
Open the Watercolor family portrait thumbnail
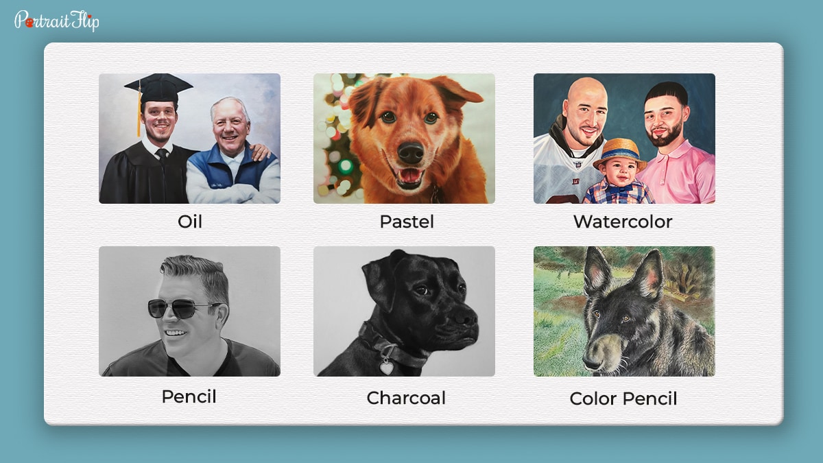click(x=624, y=139)
